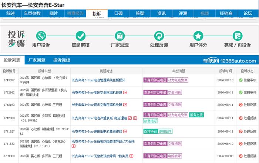Click the green 配件争议 tag
Viewport: 259px width, 163px height.
[151, 132]
